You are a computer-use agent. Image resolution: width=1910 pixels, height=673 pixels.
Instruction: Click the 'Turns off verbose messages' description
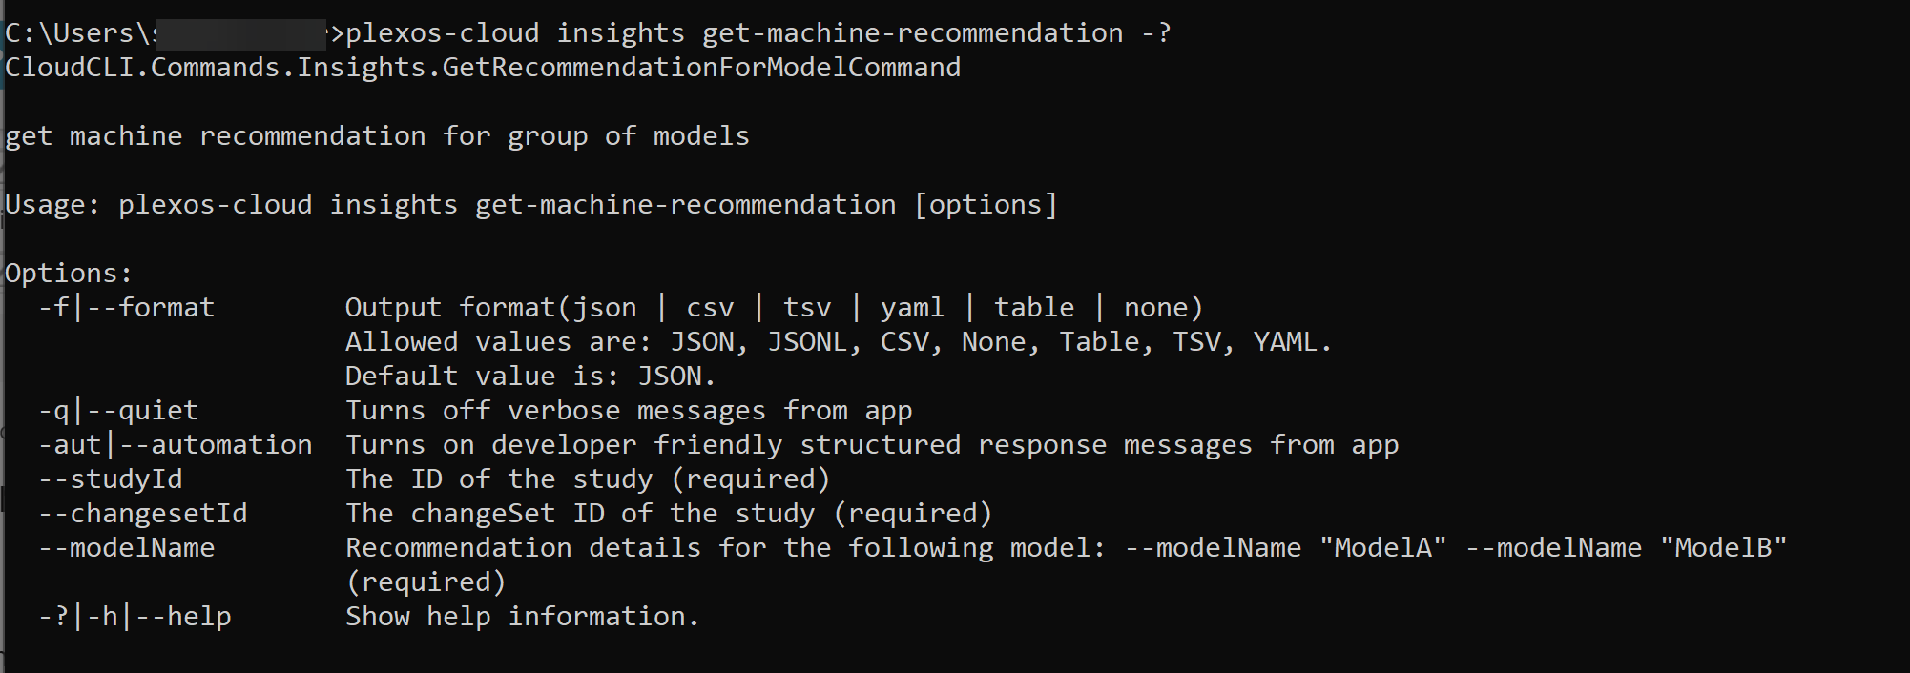(x=629, y=410)
